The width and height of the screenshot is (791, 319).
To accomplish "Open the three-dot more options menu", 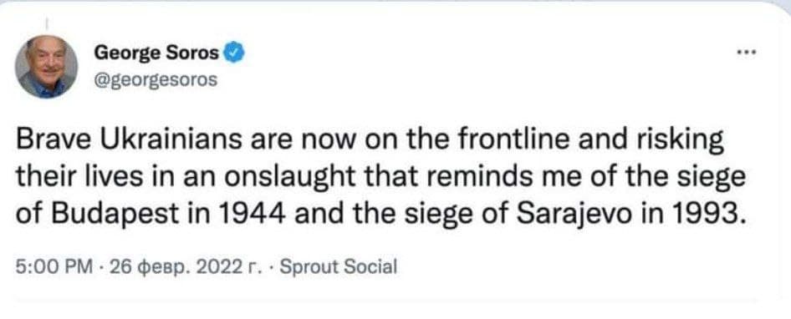I will 748,52.
